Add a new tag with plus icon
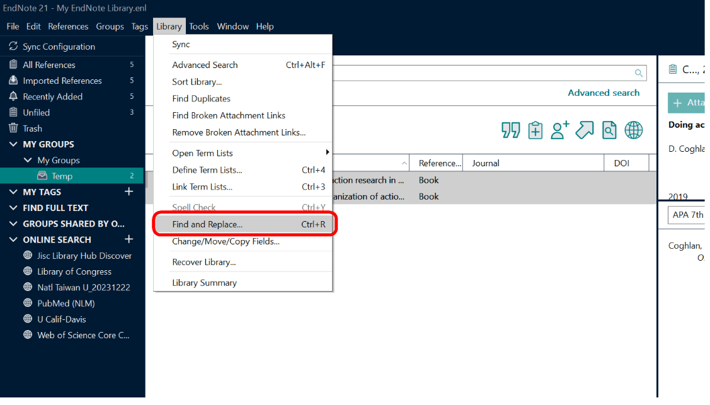710x405 pixels. pos(129,191)
